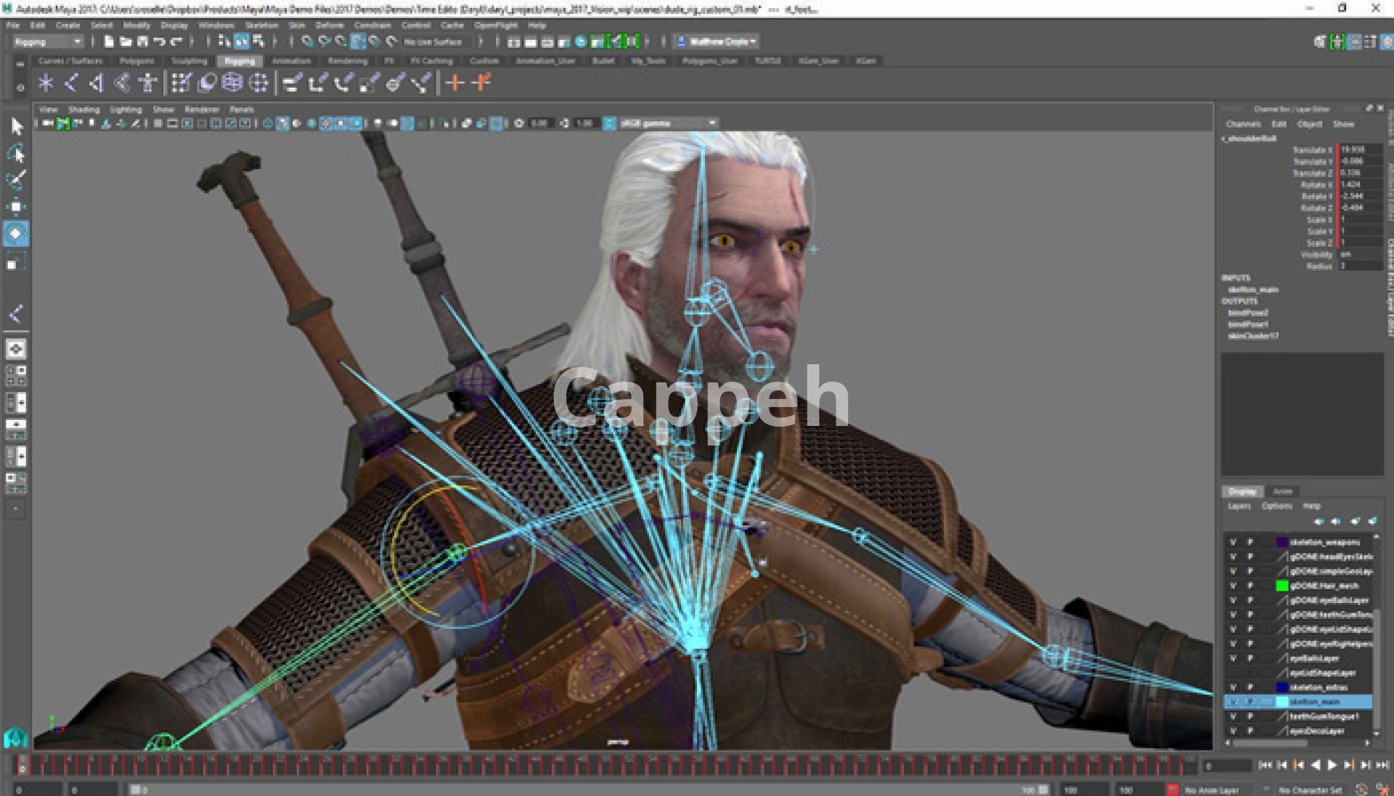Click the Create Joints shelf icon
The height and width of the screenshot is (796, 1394).
click(x=46, y=83)
